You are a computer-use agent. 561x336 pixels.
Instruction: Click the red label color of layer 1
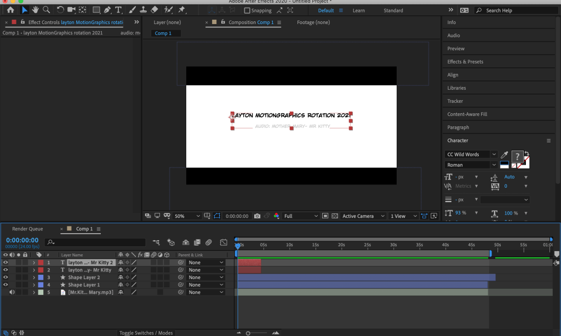(41, 262)
